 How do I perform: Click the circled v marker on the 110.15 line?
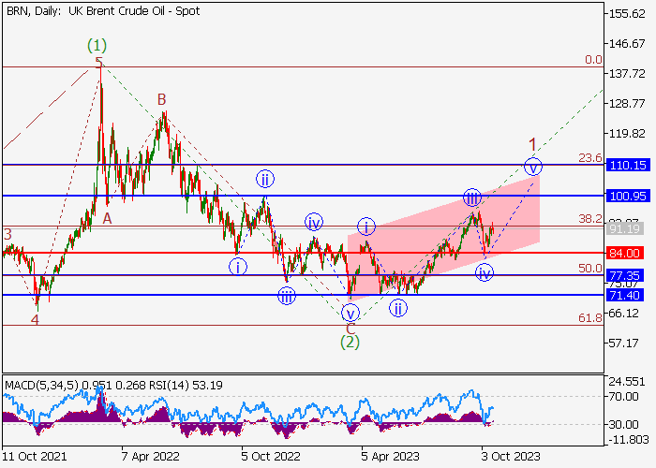pos(533,167)
